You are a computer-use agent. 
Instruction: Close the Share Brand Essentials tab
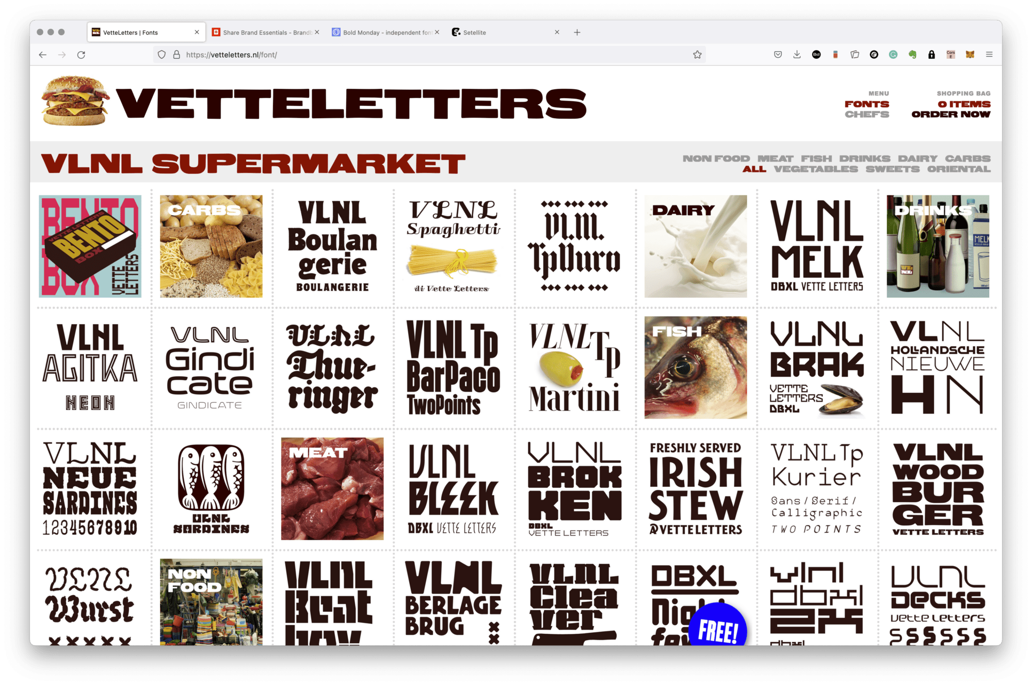coord(317,32)
